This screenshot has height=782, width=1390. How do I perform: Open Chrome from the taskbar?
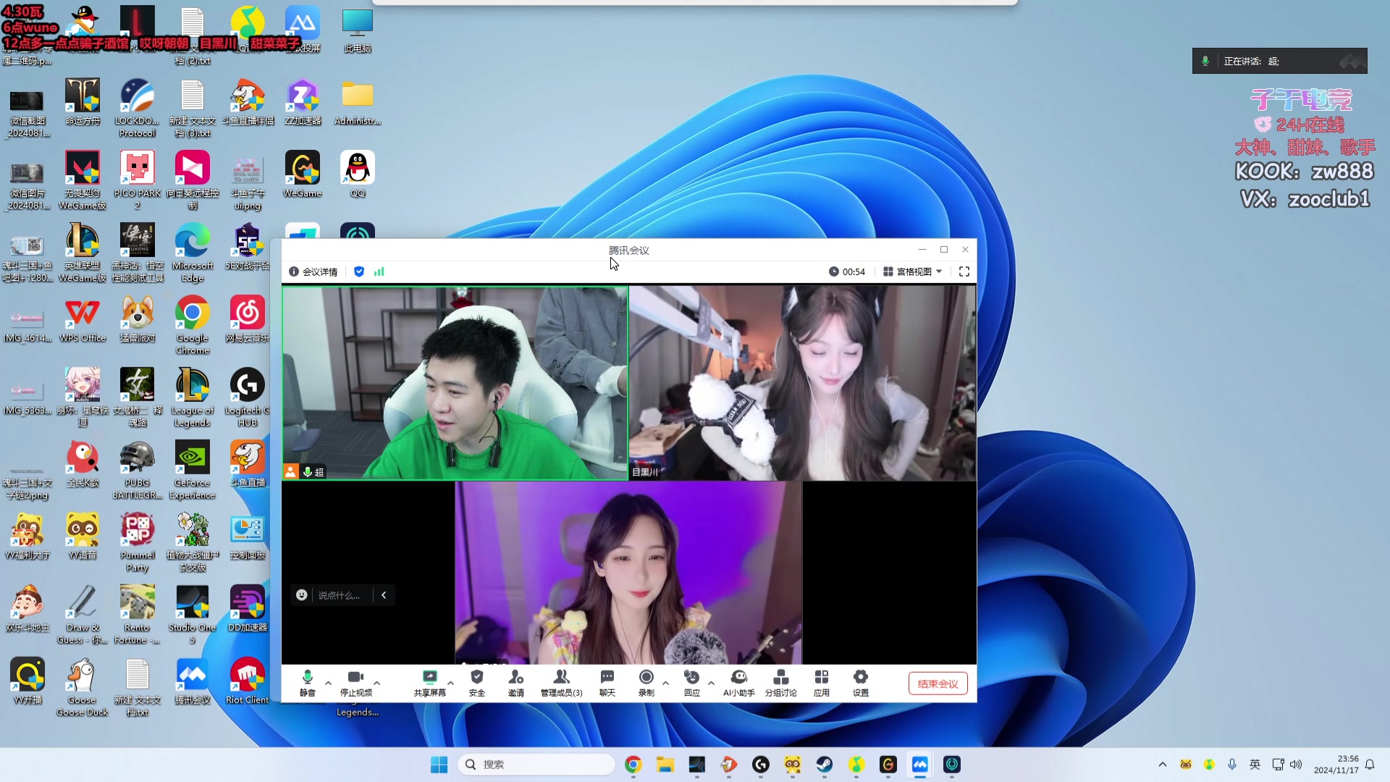(x=633, y=765)
